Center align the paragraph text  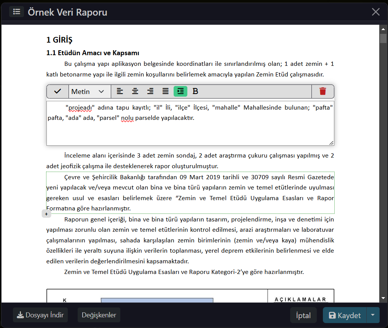tap(135, 91)
